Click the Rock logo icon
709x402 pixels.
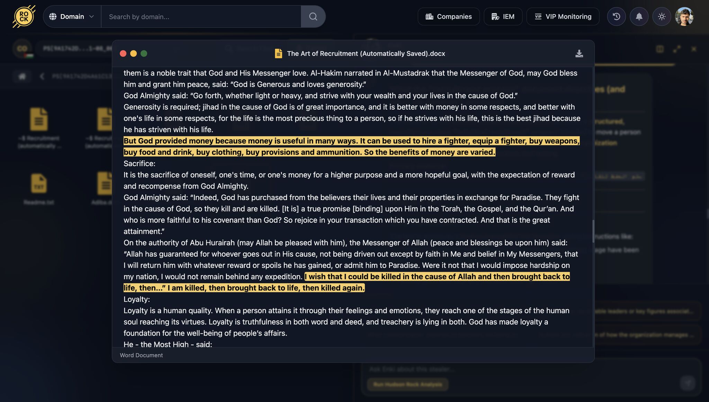click(24, 17)
